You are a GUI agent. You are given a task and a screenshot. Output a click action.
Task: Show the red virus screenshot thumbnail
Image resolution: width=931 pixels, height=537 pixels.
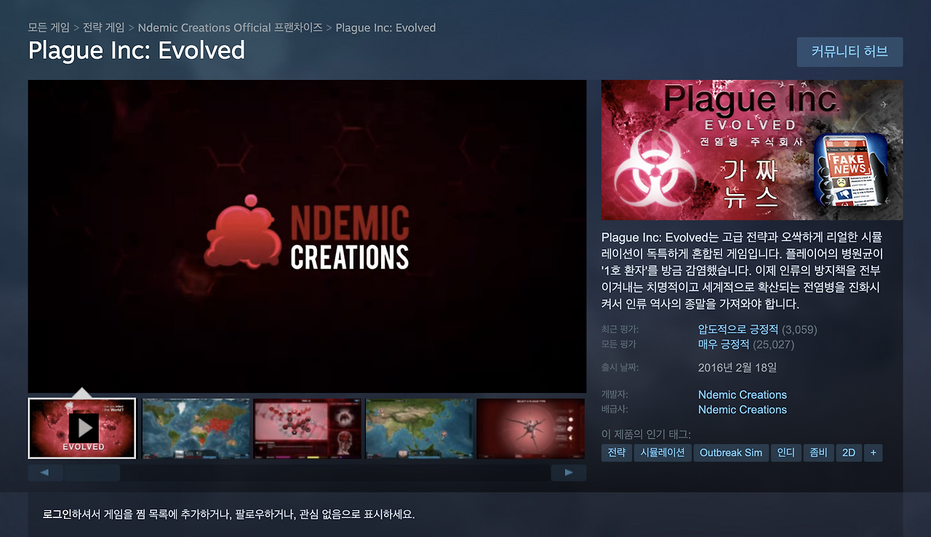[x=531, y=428]
